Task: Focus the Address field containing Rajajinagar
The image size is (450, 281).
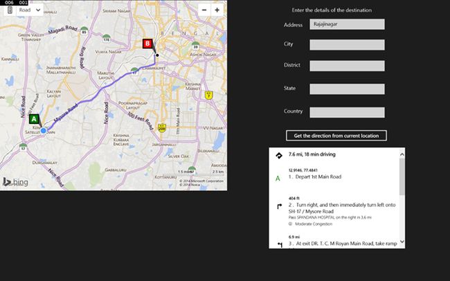Action: [x=347, y=24]
